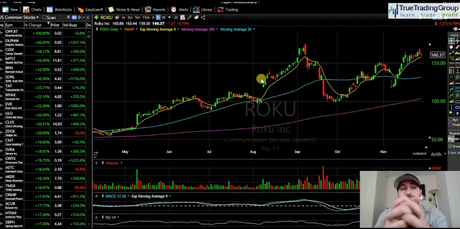This screenshot has width=460, height=229.
Task: Click the blue watchlist symbol-link icon
Action: (x=74, y=17)
